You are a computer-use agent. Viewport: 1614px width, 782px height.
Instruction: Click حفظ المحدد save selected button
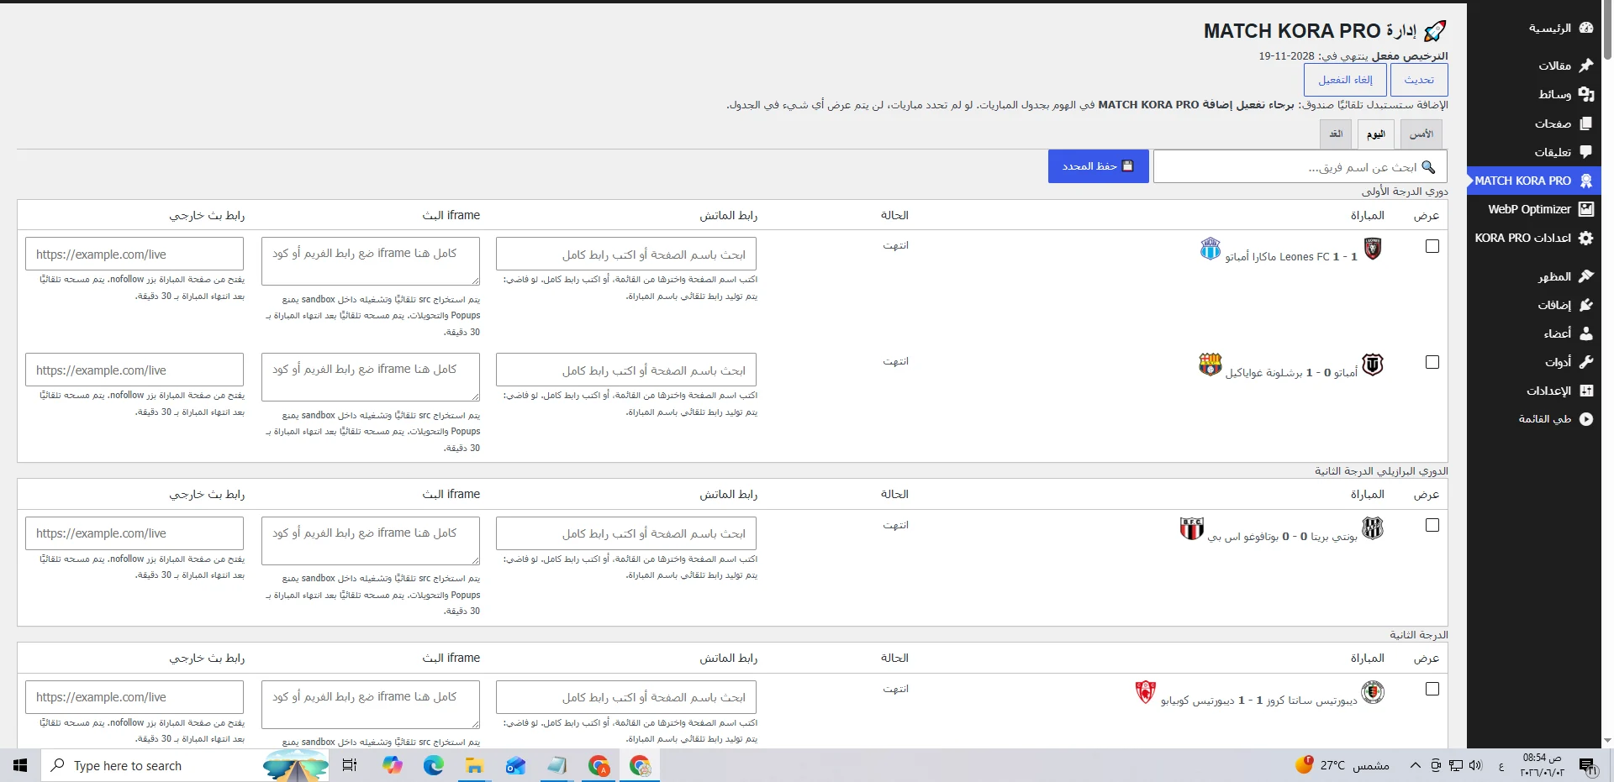tap(1098, 166)
